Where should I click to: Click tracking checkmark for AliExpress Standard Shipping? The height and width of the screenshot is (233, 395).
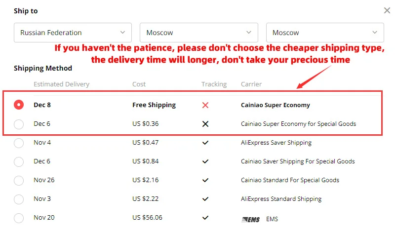coord(205,199)
